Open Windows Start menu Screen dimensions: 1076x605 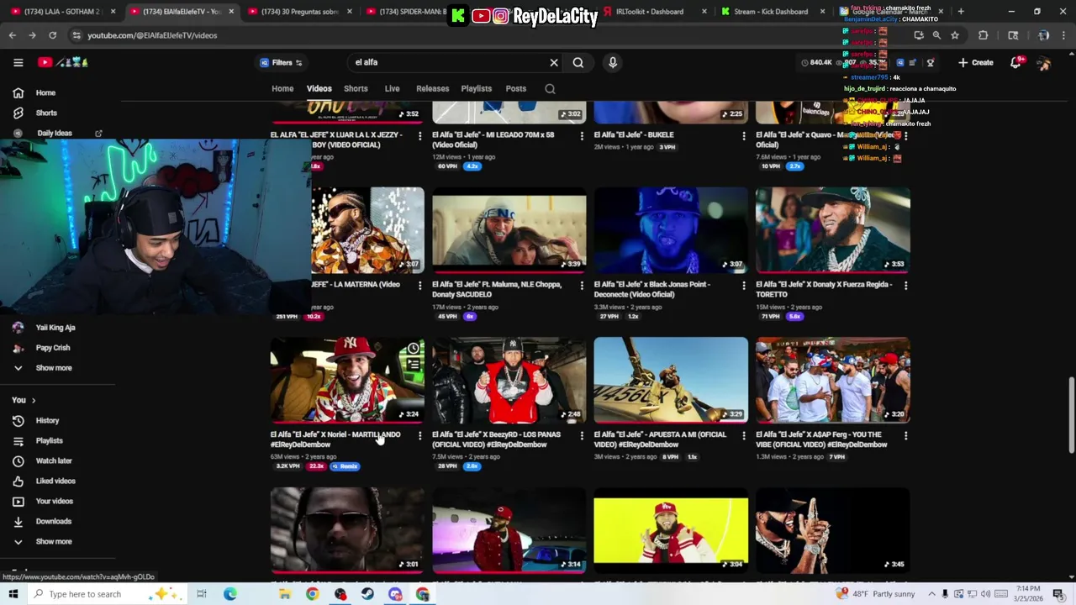[x=13, y=594]
